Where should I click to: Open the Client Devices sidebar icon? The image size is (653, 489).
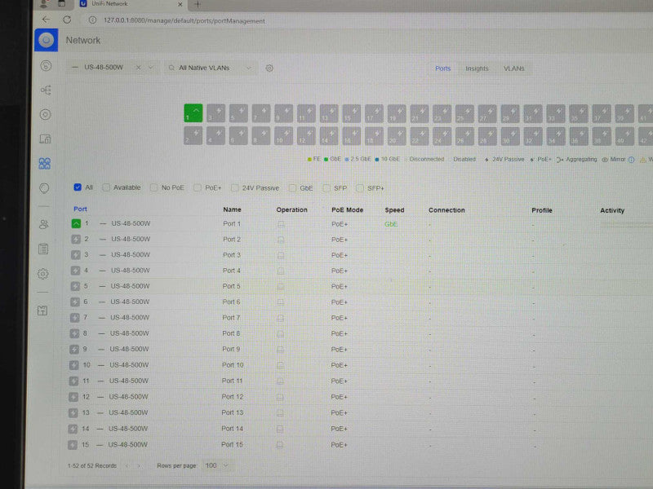(x=45, y=139)
